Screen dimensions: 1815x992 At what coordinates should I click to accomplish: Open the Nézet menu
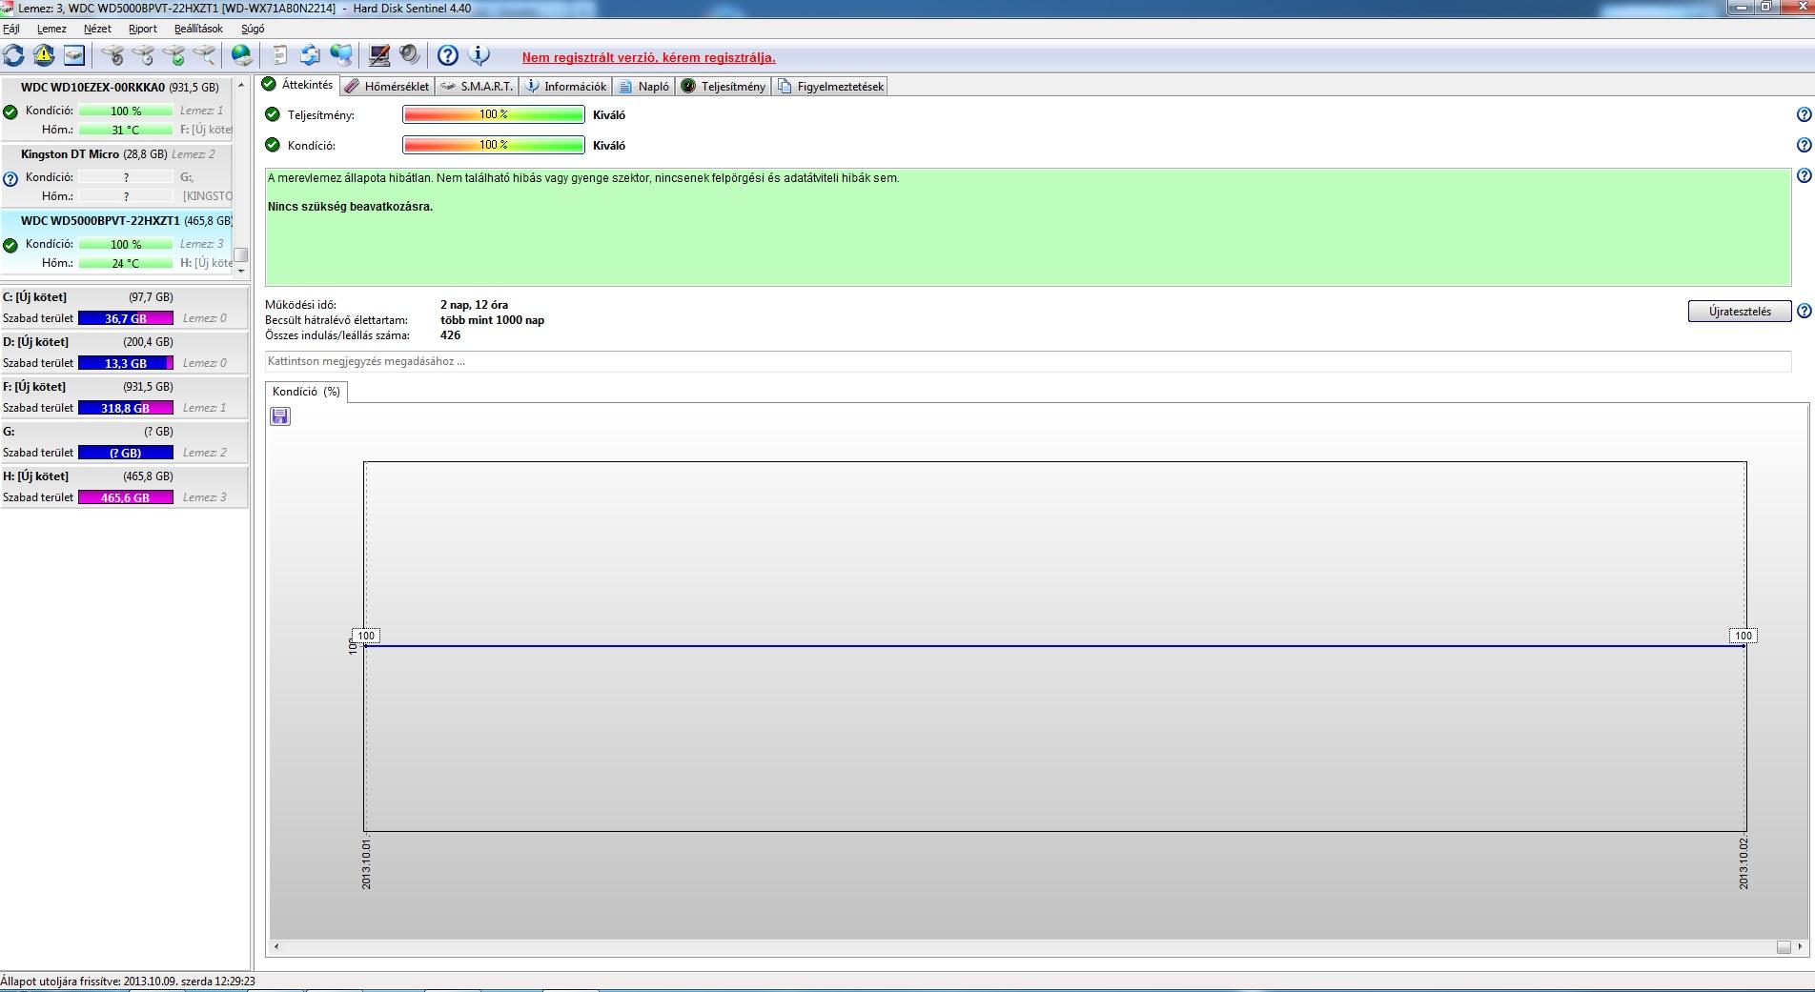coord(97,29)
